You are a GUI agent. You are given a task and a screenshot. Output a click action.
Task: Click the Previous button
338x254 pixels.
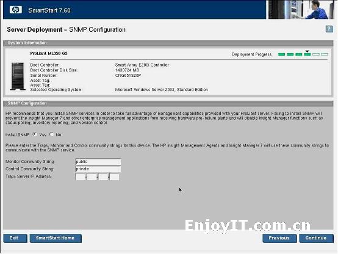[279, 238]
